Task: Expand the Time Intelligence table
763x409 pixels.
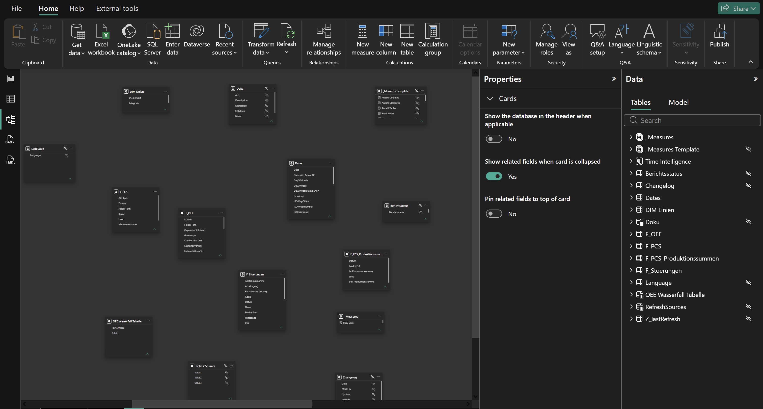Action: [x=631, y=161]
